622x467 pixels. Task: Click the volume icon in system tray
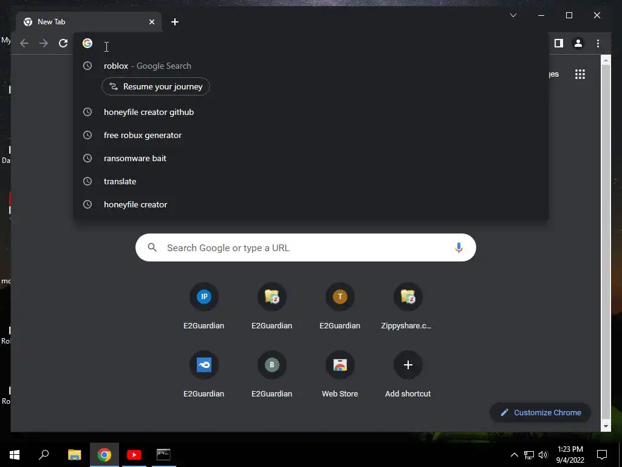click(x=543, y=455)
